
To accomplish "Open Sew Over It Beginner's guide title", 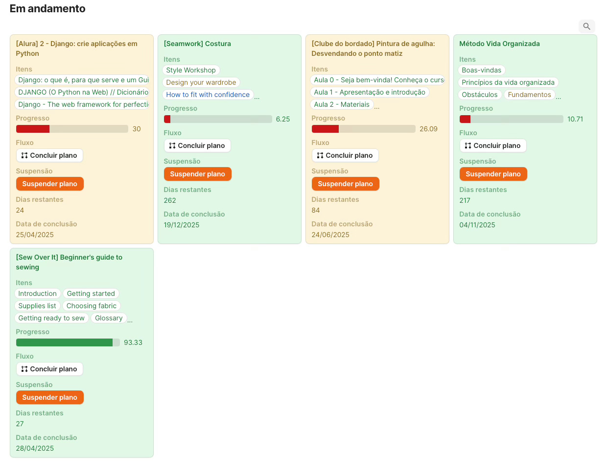I will (x=69, y=262).
